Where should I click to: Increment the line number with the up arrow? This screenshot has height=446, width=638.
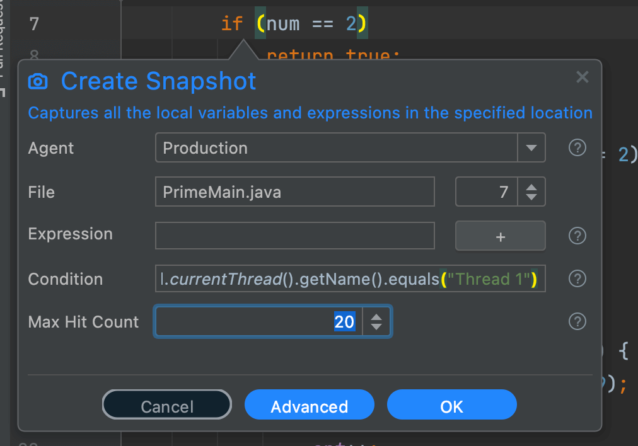[532, 187]
